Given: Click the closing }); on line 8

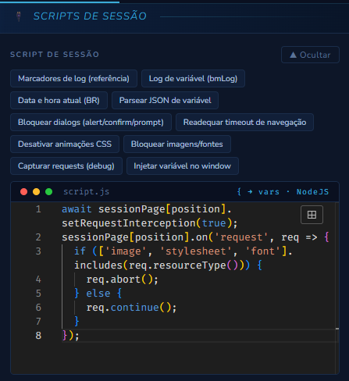Looking at the screenshot, I should (70, 336).
